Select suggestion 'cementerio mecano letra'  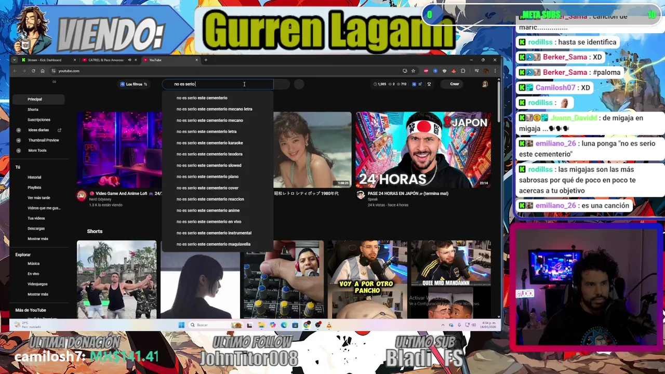pyautogui.click(x=218, y=109)
